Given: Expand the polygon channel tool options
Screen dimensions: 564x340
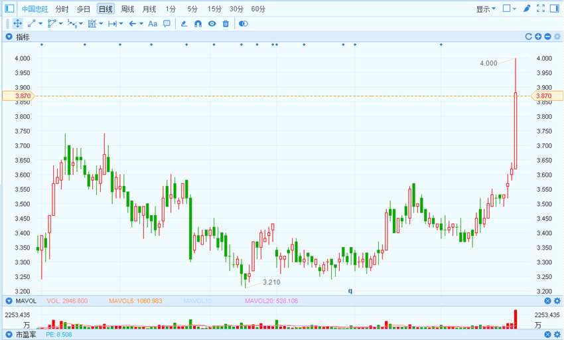Looking at the screenshot, I should coord(60,24).
